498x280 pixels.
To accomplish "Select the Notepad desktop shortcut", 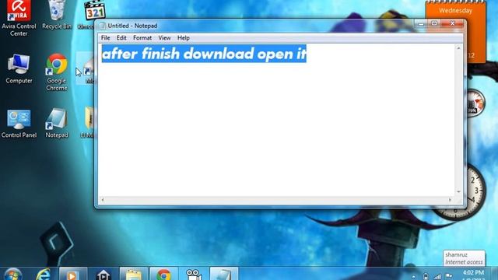I will [x=57, y=123].
